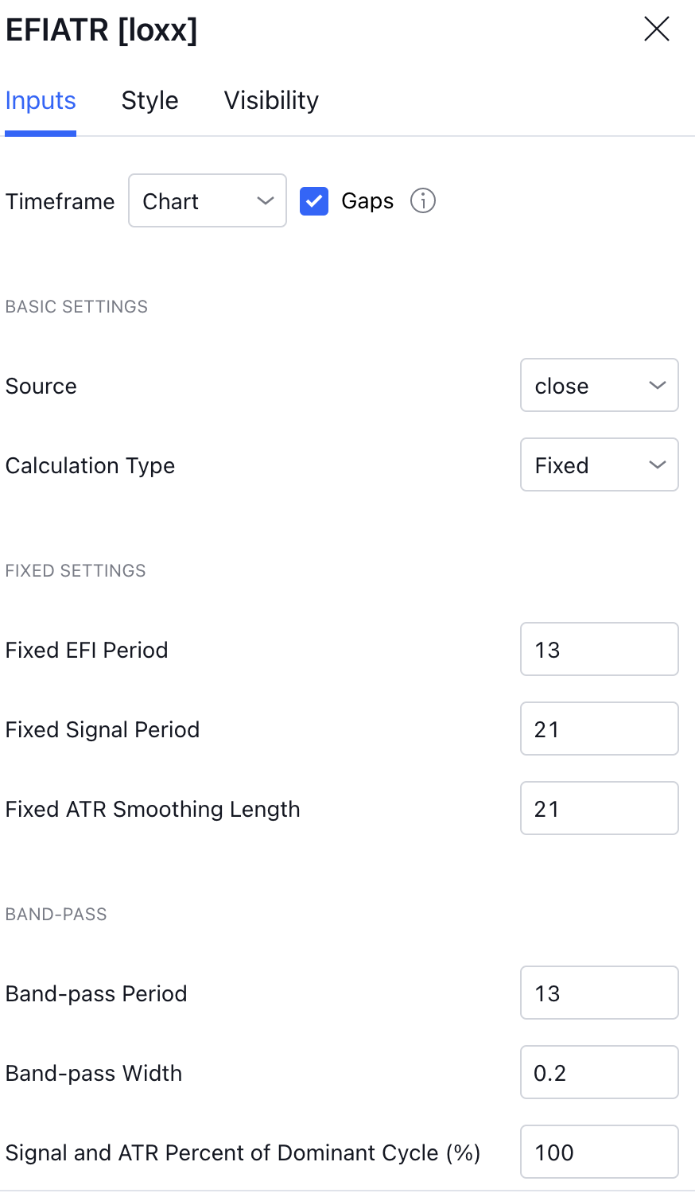Click the Gaps info icon
Image resolution: width=695 pixels, height=1193 pixels.
(x=423, y=201)
